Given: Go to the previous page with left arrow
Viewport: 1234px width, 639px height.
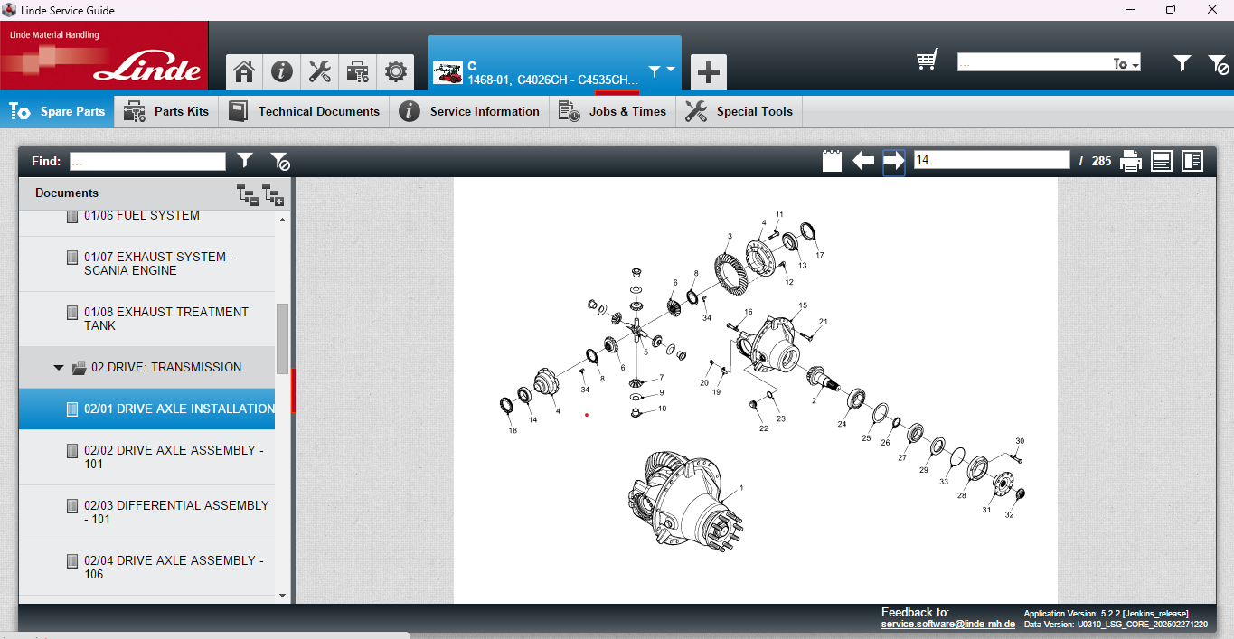Looking at the screenshot, I should coord(863,161).
